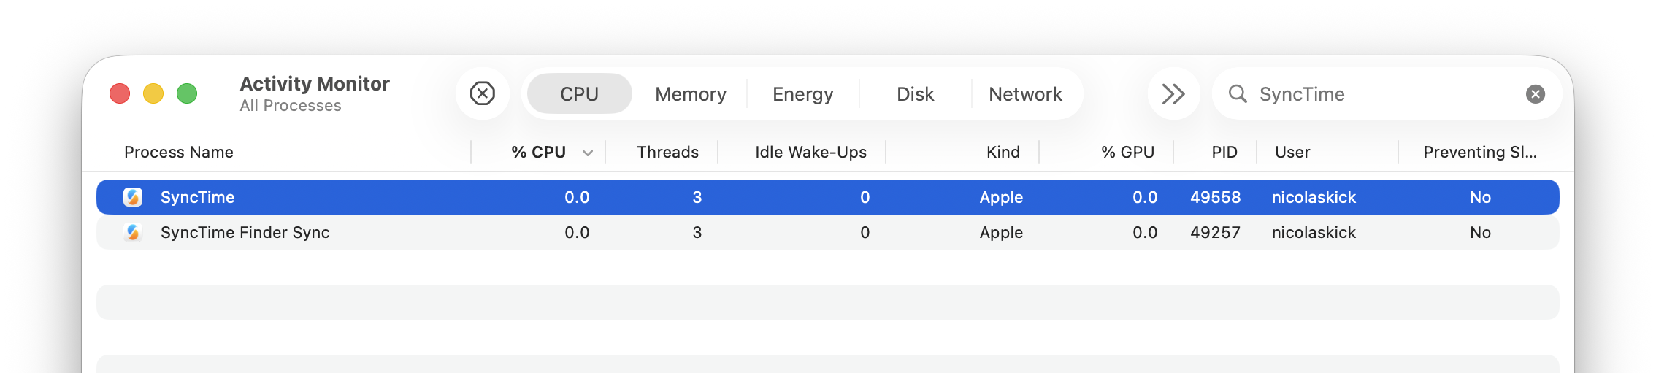The image size is (1656, 373).
Task: Clear the SyncTime search text
Action: [x=1536, y=94]
